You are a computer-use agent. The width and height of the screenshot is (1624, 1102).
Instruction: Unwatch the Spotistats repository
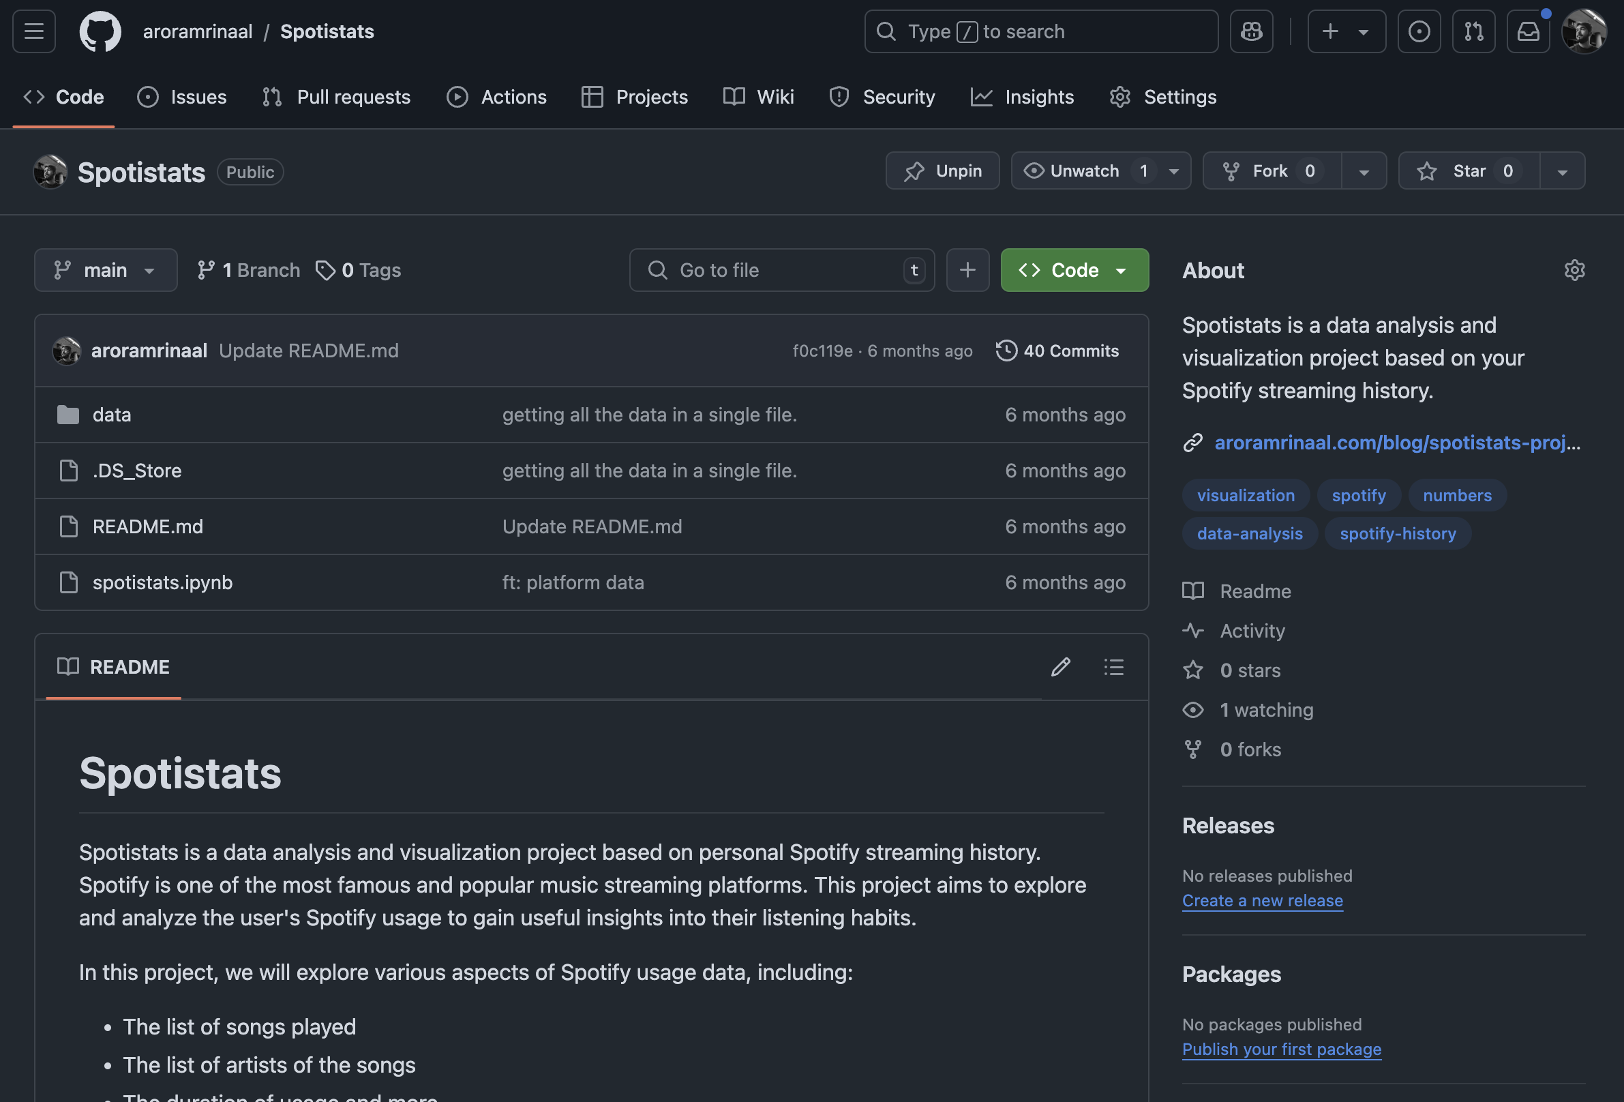1084,170
